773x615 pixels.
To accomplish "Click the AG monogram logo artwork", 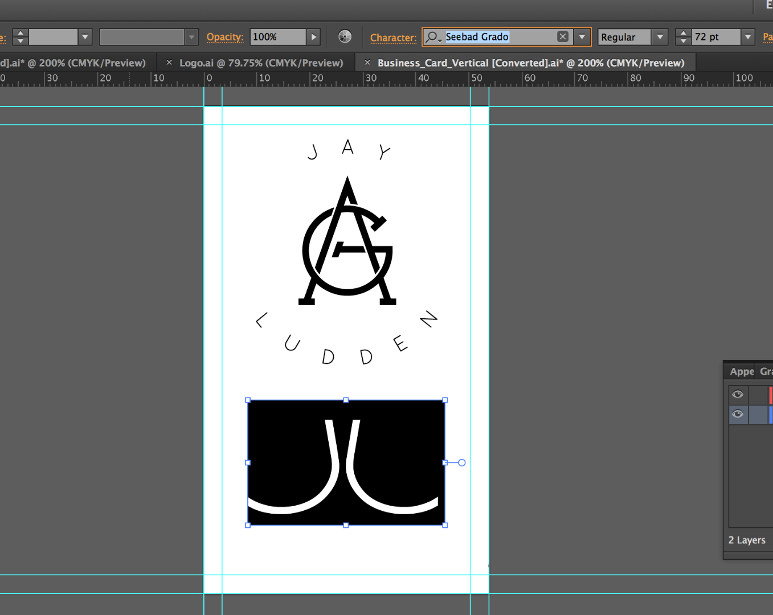I will tap(347, 241).
